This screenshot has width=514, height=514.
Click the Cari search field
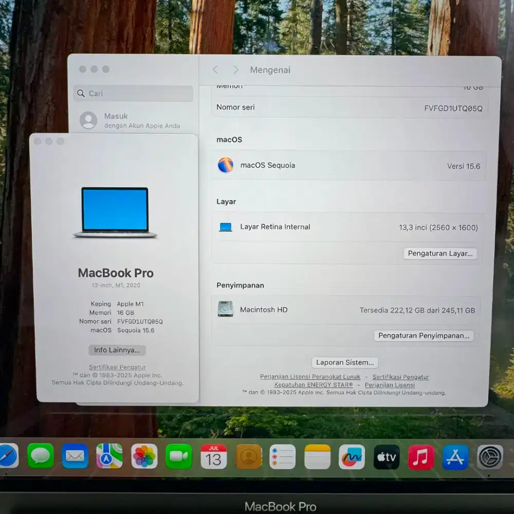[x=133, y=94]
